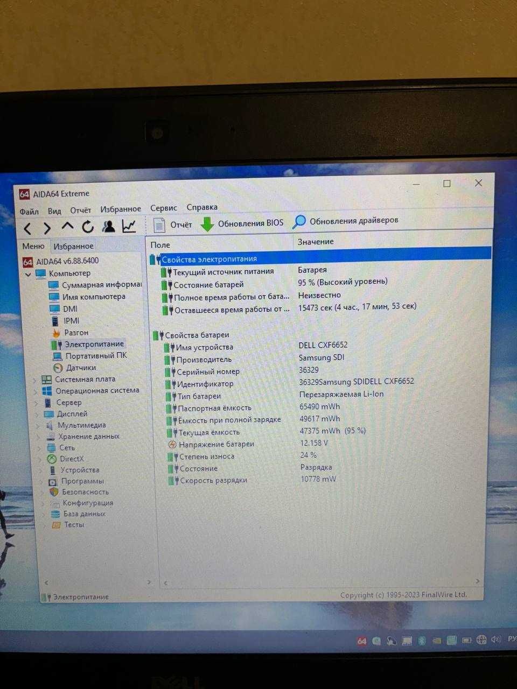This screenshot has height=689, width=517.
Task: Open the Справка menu
Action: click(x=202, y=207)
